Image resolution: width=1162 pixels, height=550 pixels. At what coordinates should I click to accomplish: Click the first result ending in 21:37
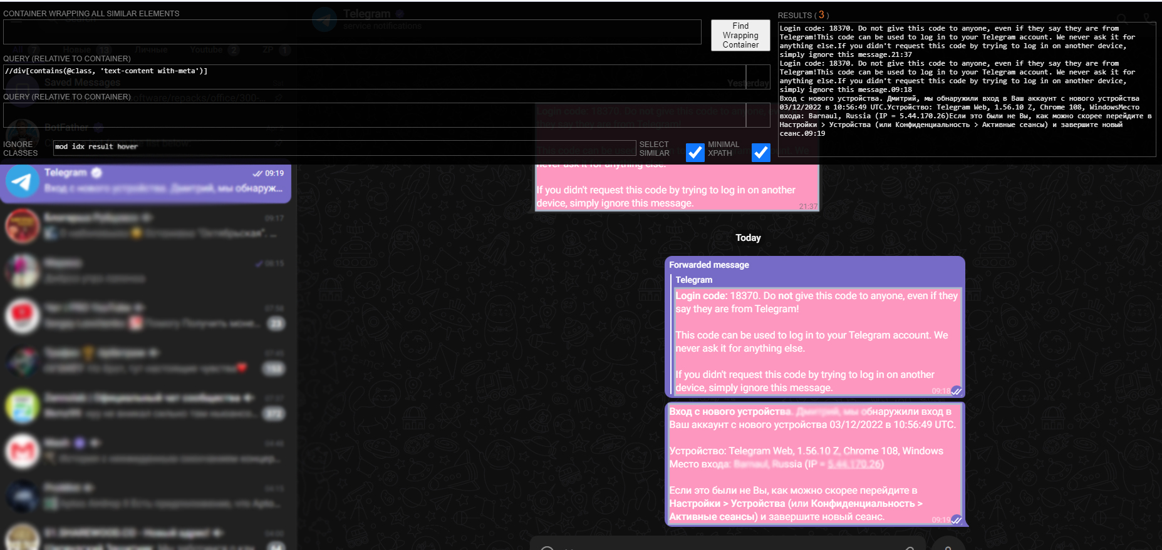957,41
